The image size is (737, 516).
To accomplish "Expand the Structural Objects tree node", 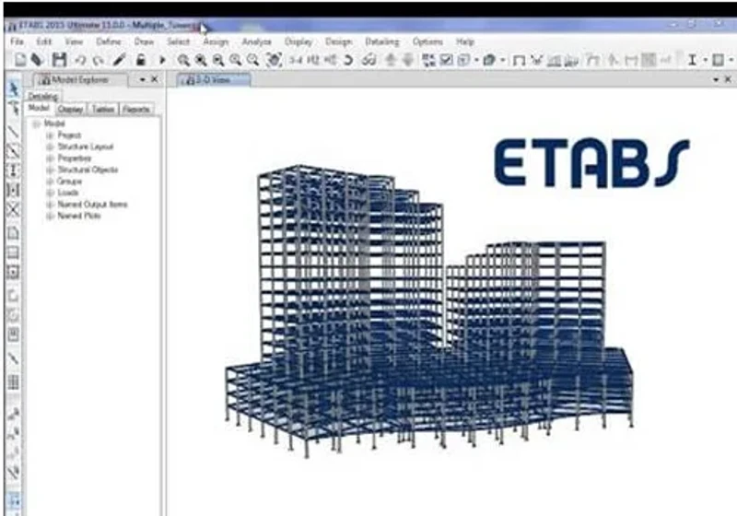I will [x=50, y=170].
